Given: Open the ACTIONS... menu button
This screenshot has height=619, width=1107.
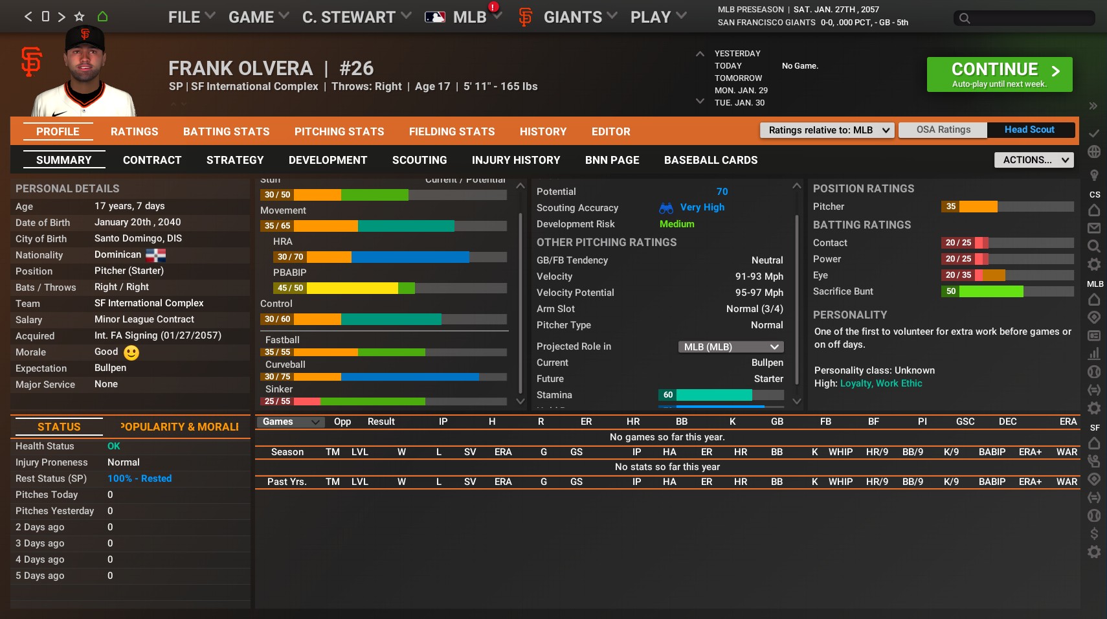Looking at the screenshot, I should 1033,159.
